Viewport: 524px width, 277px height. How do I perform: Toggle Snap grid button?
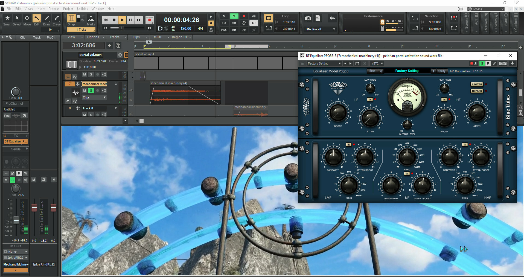click(71, 18)
